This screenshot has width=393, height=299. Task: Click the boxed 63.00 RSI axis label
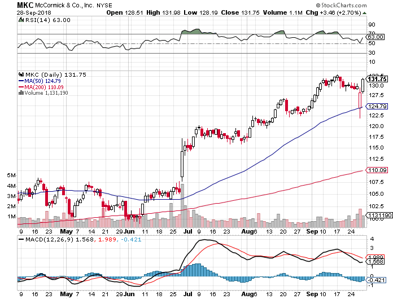375,37
